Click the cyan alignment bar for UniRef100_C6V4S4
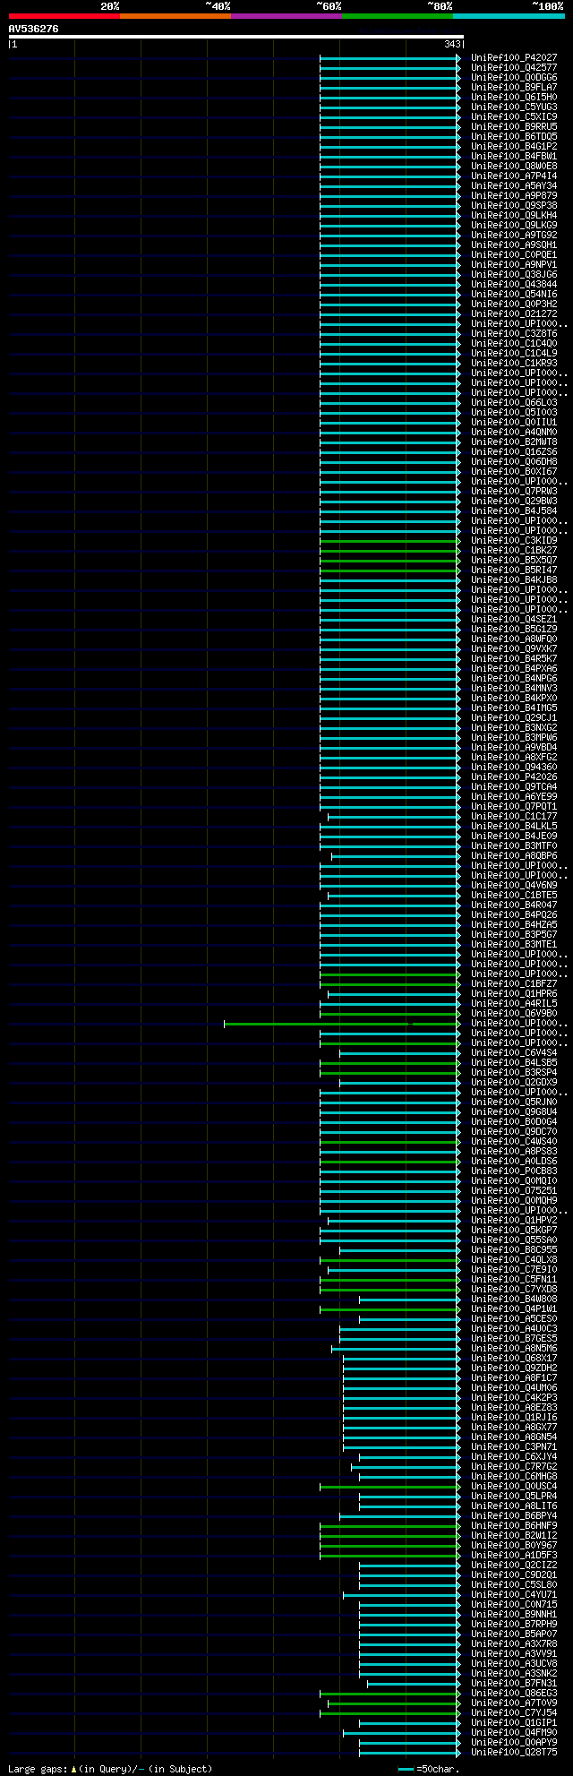Image resolution: width=573 pixels, height=1776 pixels. pos(400,1052)
